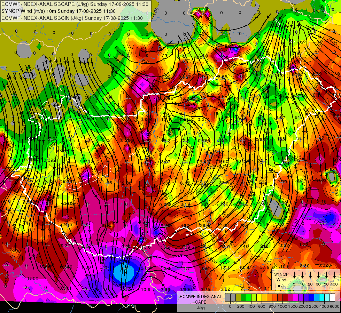The width and height of the screenshot is (341, 313).
Task: Click the 6.22 value on the map
Action: 225,289
